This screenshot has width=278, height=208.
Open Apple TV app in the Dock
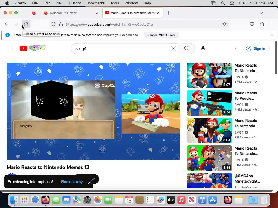click(x=171, y=200)
